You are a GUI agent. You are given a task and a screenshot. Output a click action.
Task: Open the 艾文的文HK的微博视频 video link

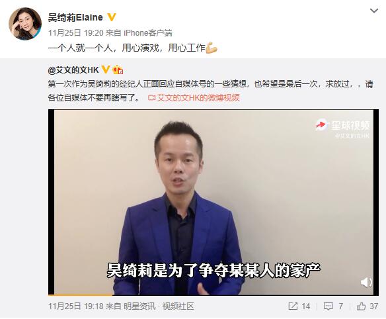tap(194, 98)
